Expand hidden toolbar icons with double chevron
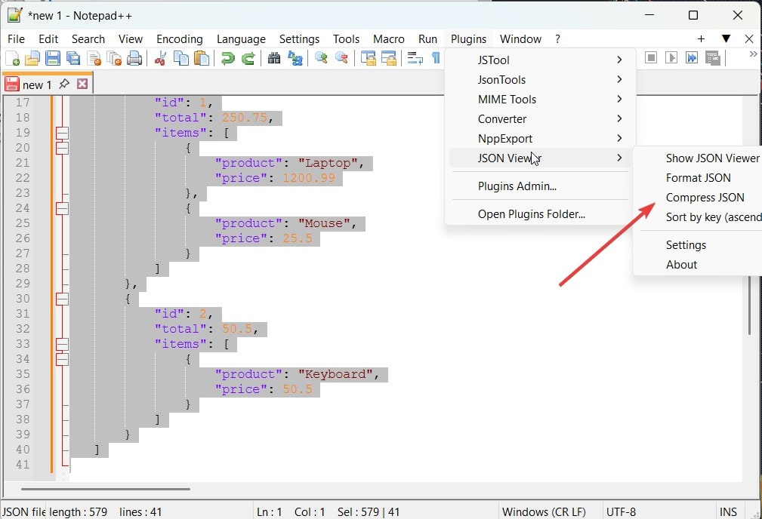The width and height of the screenshot is (762, 519). (752, 54)
